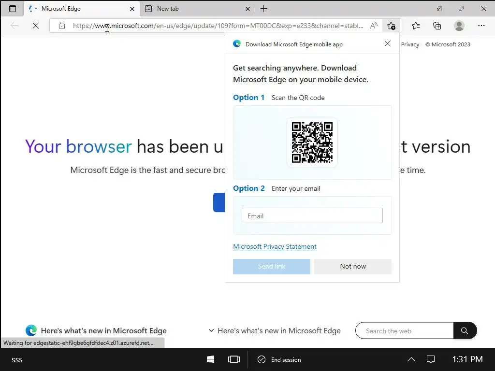
Task: Click the Send link button
Action: 272,266
